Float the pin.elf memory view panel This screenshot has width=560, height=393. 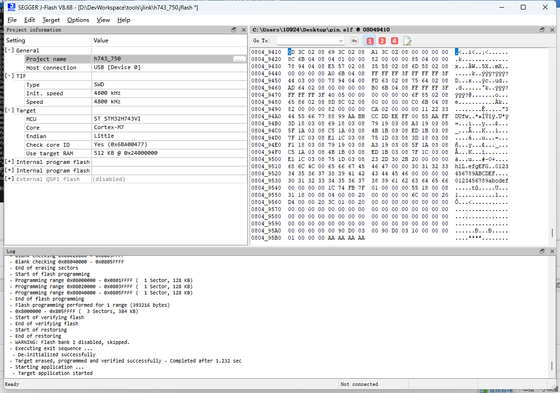pos(542,30)
